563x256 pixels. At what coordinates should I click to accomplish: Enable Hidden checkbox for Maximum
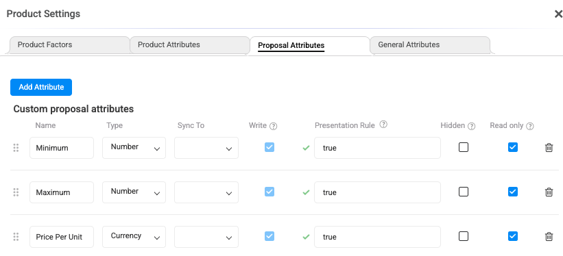point(464,192)
